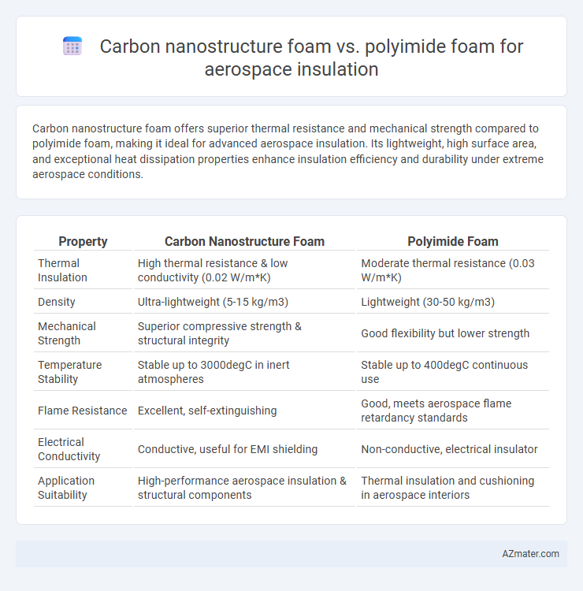Select the 'Flame Resistance' row label
This screenshot has width=583, height=591.
point(83,411)
